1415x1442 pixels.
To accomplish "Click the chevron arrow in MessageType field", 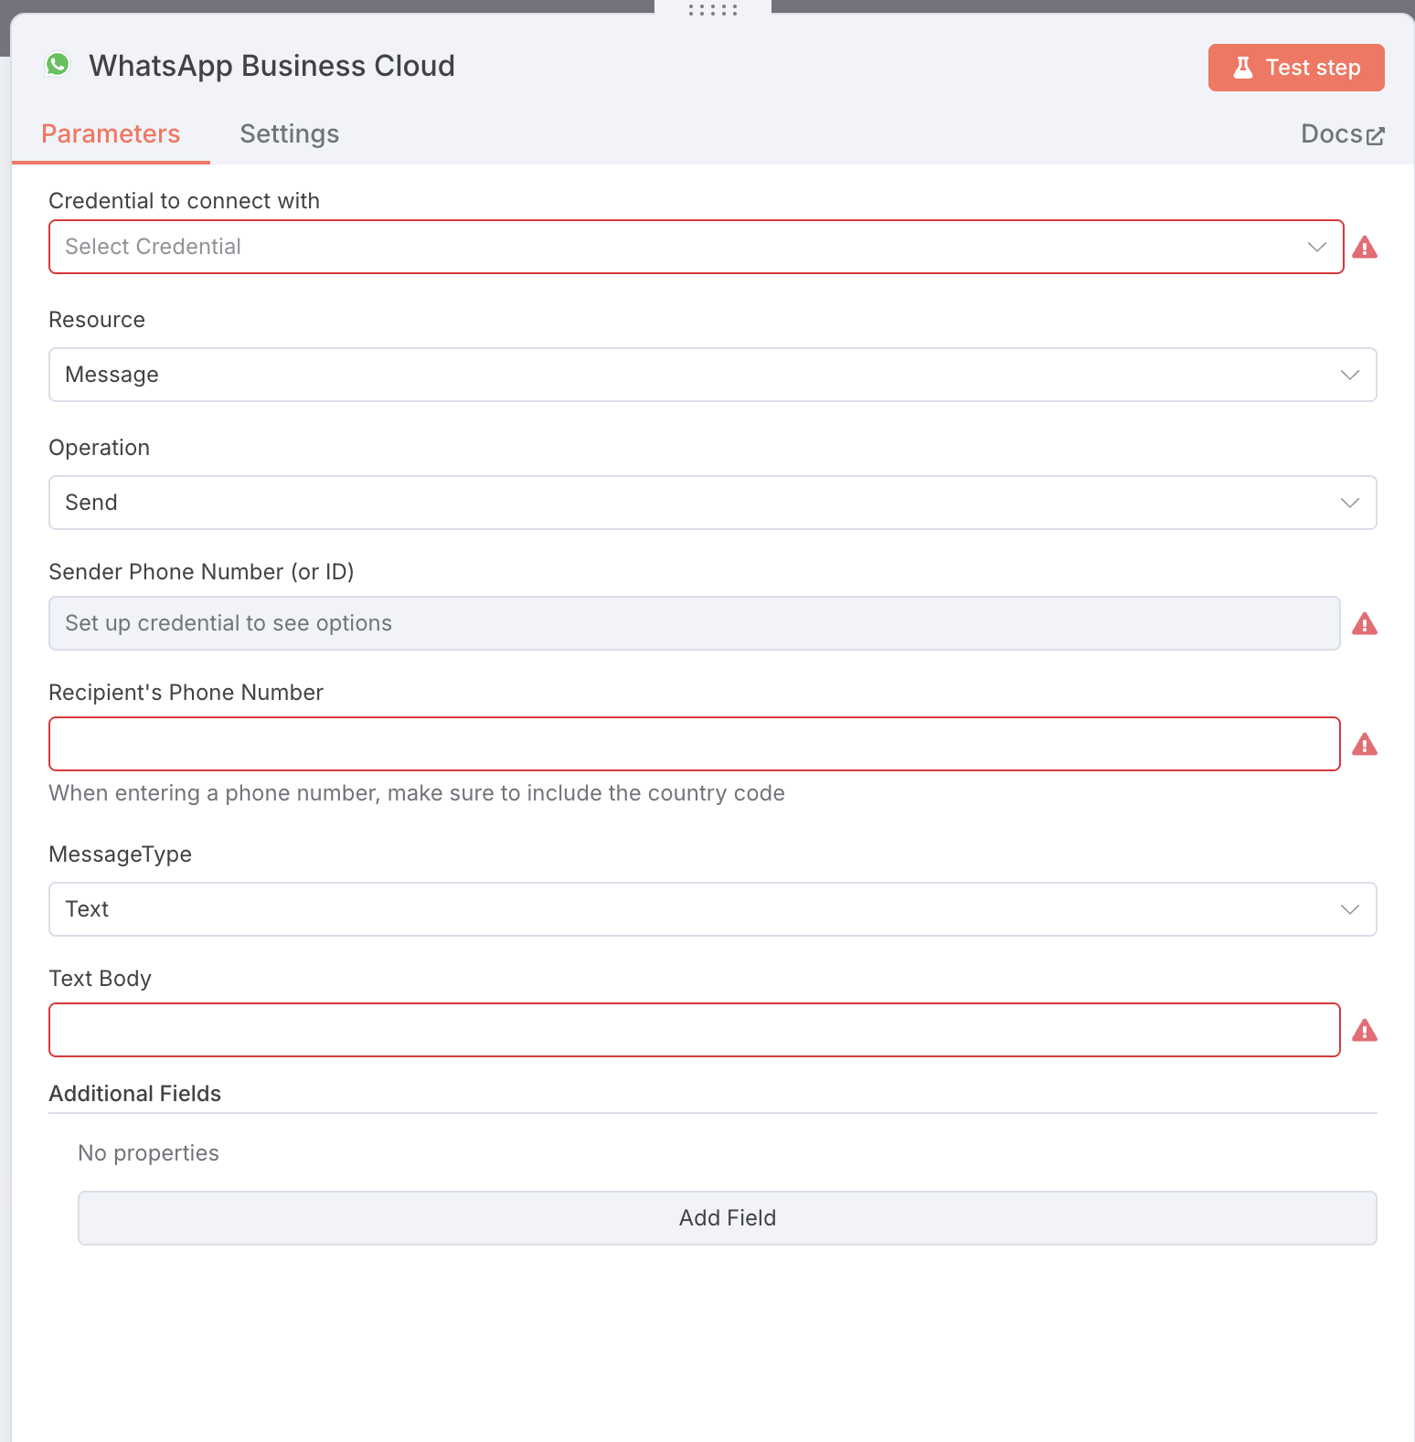I will [x=1350, y=909].
